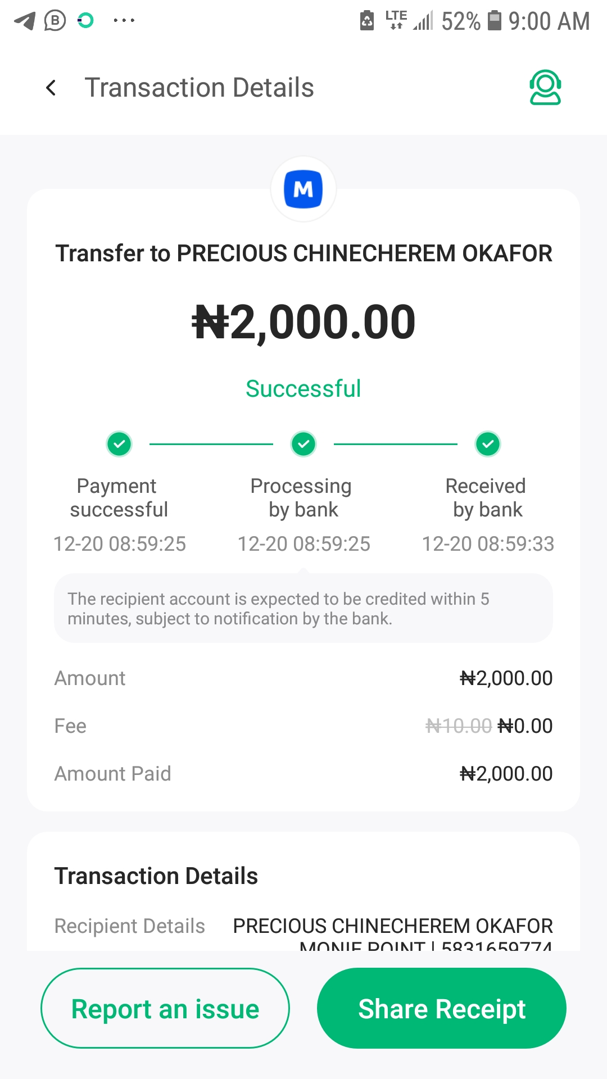The width and height of the screenshot is (607, 1079).
Task: Tap the Fee row showing ₦0.00
Action: [303, 726]
